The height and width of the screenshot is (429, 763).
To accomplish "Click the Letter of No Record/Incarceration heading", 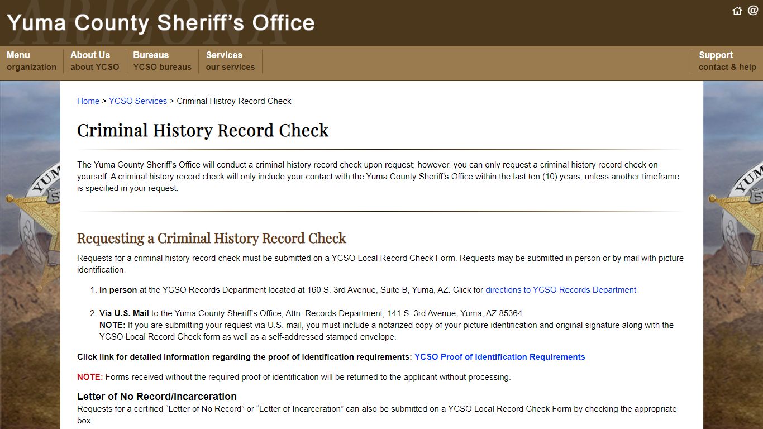I will coord(157,397).
